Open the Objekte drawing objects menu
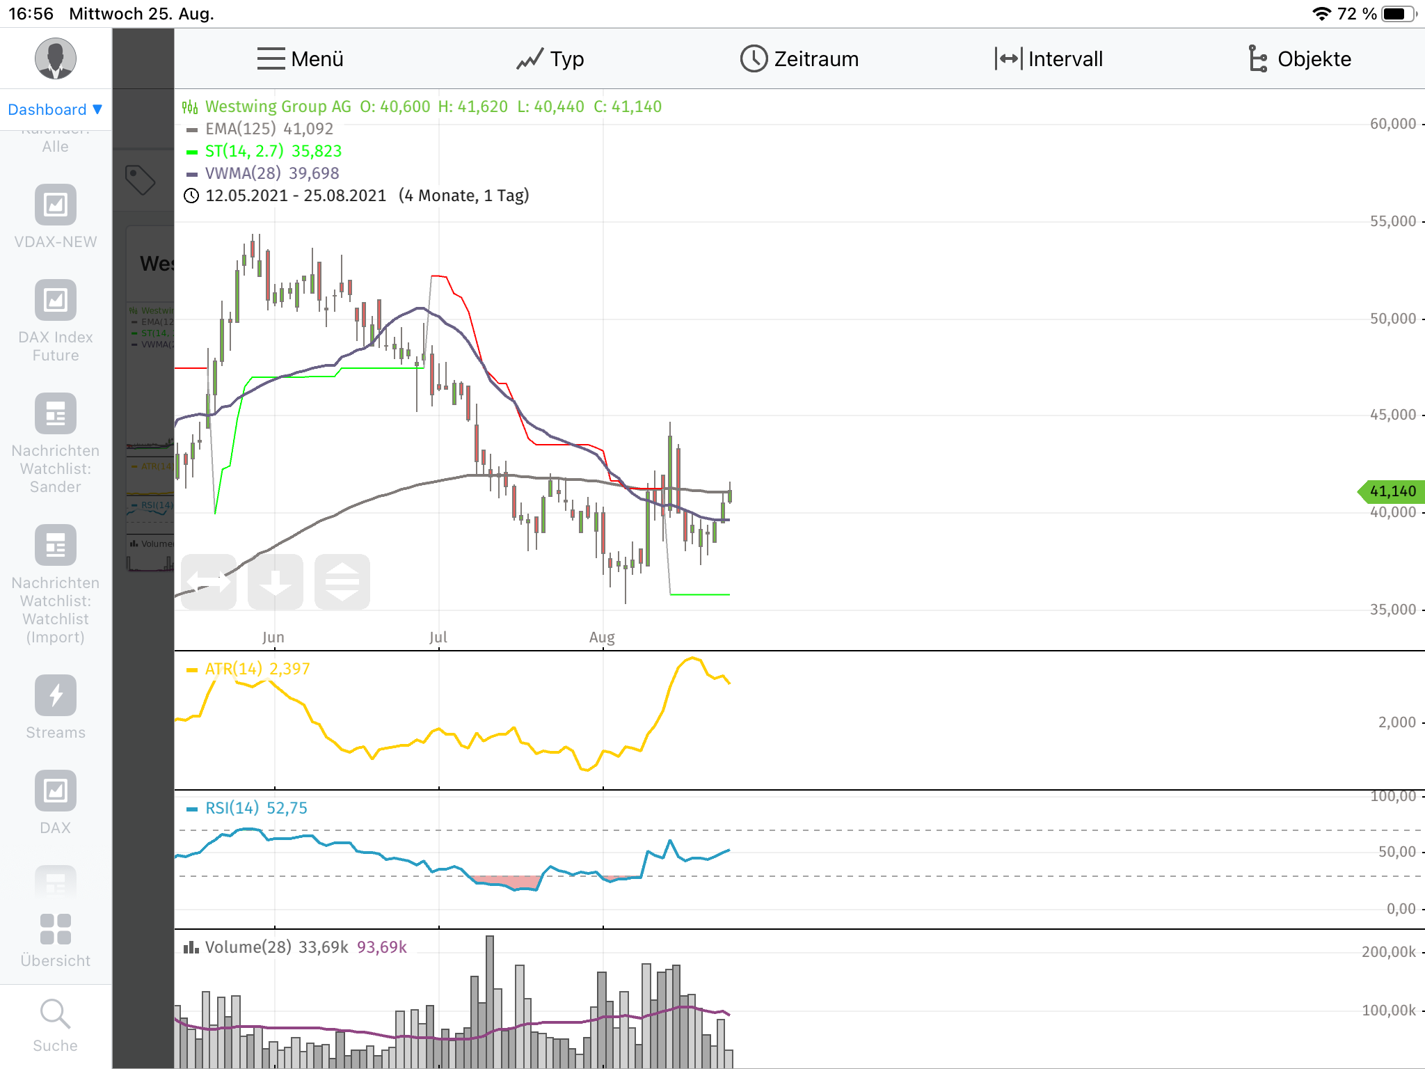Viewport: 1425px width, 1069px height. pyautogui.click(x=1299, y=59)
